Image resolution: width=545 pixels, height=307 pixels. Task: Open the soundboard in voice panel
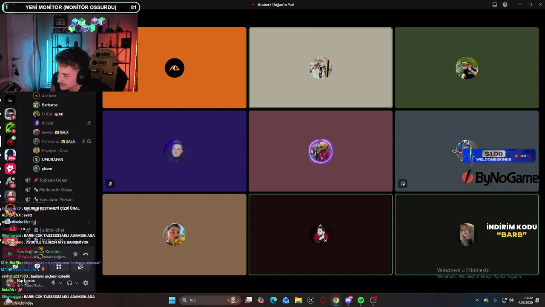80,267
